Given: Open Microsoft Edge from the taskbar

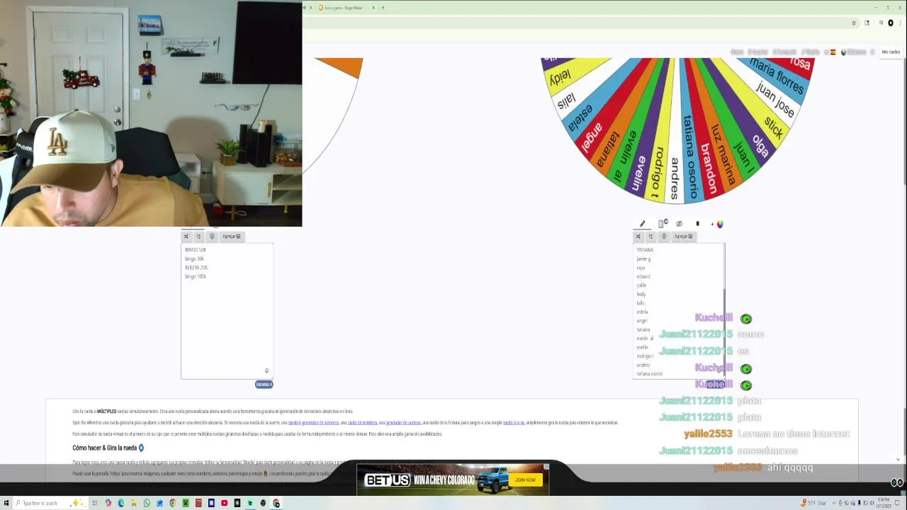Looking at the screenshot, I should click(121, 503).
